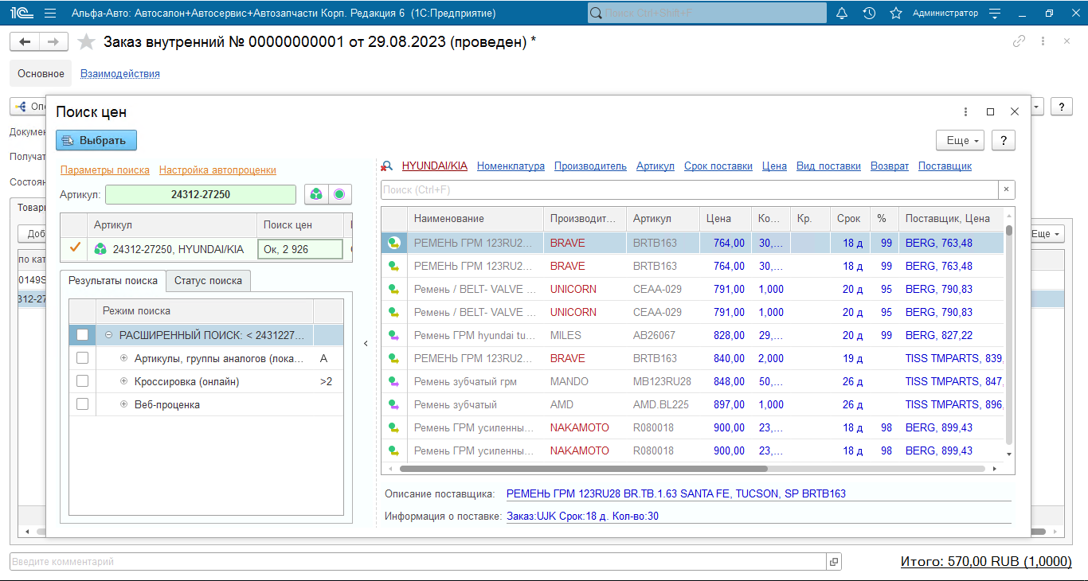Focus the Поиск (Ctrl+F) field
Image resolution: width=1088 pixels, height=581 pixels.
click(690, 189)
